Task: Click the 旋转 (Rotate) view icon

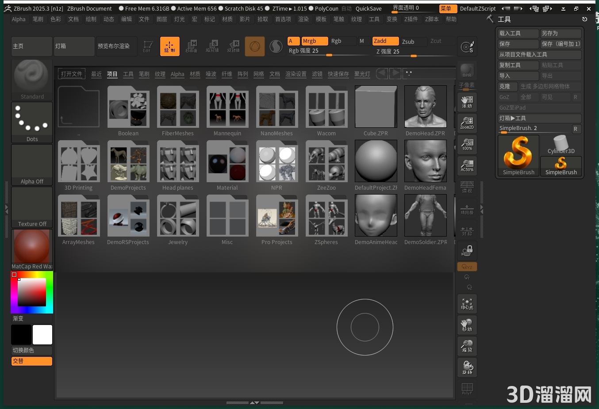Action: coord(467,367)
